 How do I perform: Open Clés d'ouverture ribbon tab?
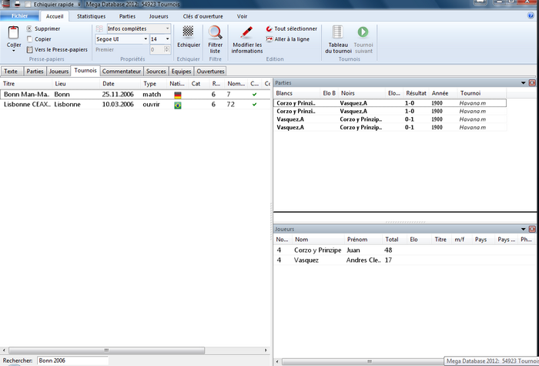click(x=203, y=16)
